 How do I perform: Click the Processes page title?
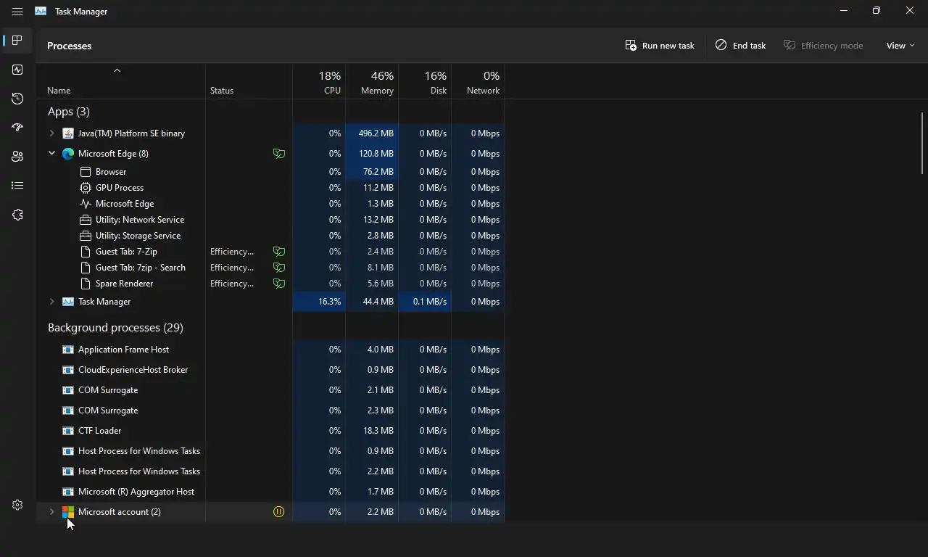pos(70,46)
